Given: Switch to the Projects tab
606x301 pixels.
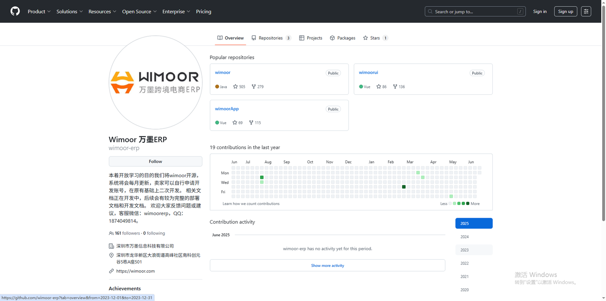Looking at the screenshot, I should click(x=311, y=38).
